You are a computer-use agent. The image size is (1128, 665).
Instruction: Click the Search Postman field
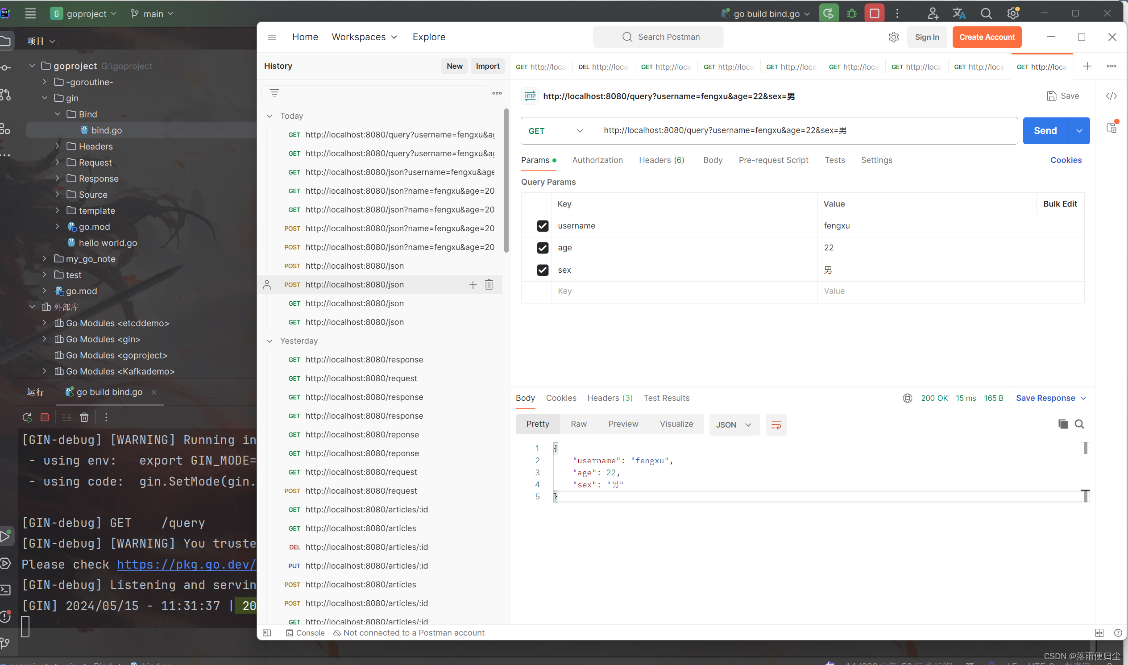pos(658,37)
